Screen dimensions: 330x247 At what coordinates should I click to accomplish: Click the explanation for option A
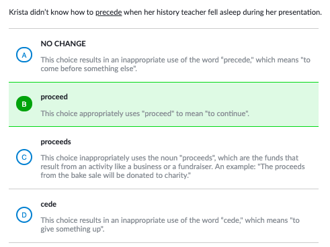click(175, 64)
